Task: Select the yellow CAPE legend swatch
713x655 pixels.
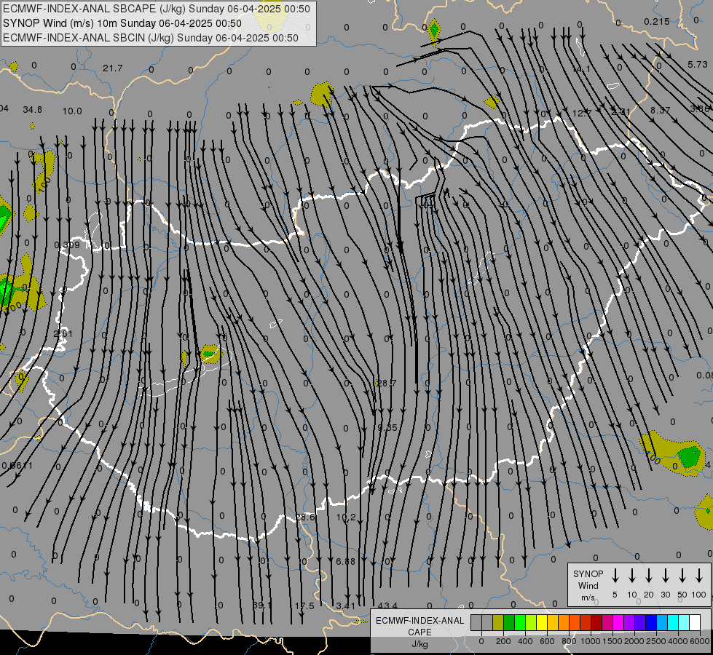Action: (x=542, y=623)
